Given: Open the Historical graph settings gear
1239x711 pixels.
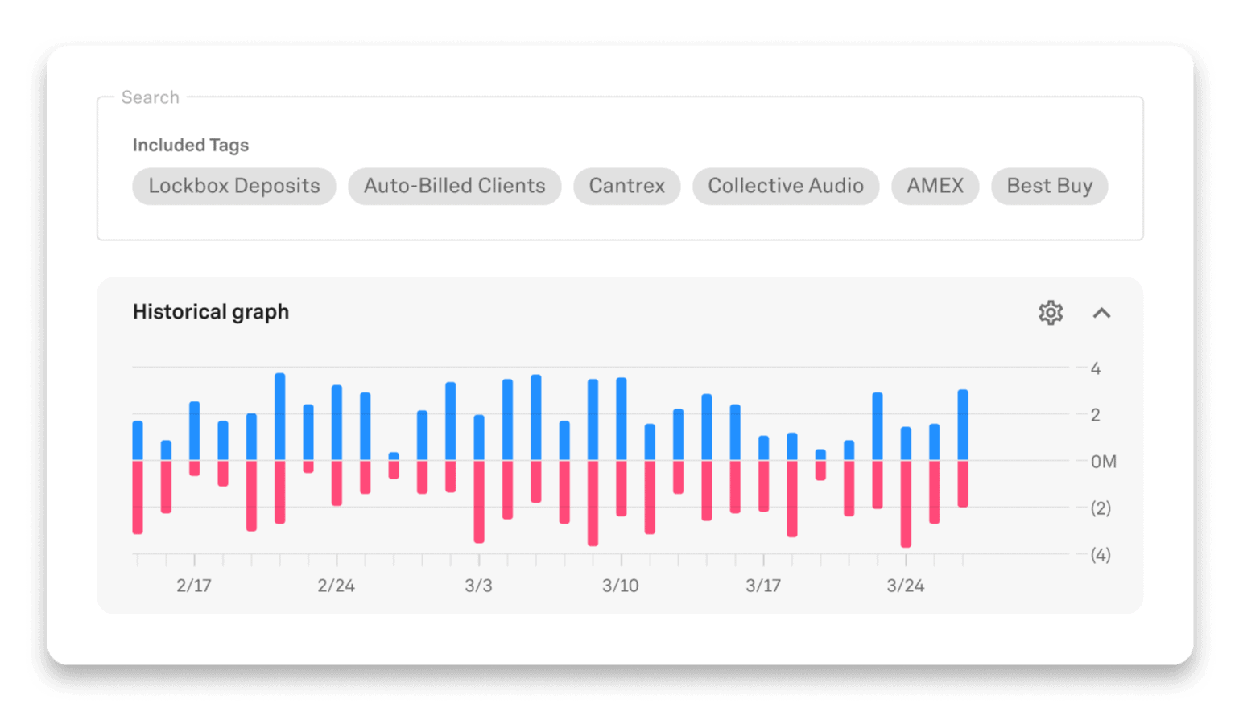Looking at the screenshot, I should tap(1051, 312).
